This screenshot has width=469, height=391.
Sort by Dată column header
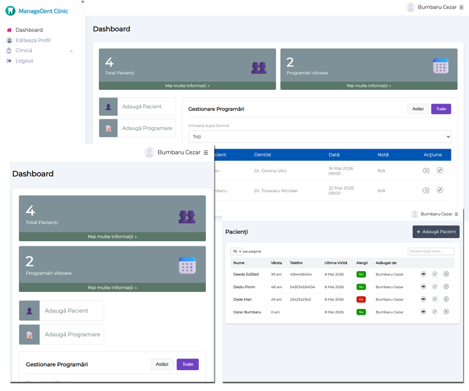pyautogui.click(x=334, y=154)
